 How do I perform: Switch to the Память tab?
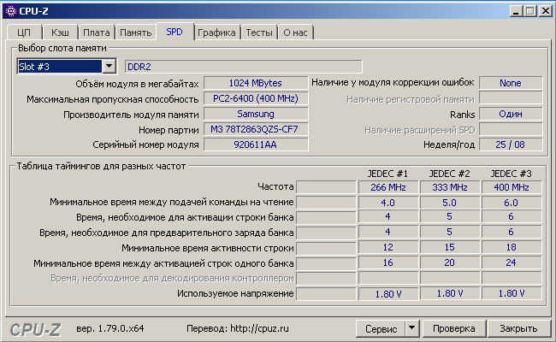[x=136, y=32]
